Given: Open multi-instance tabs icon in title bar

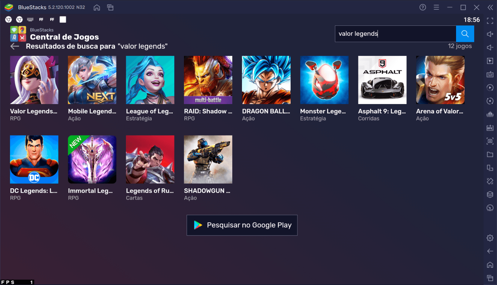Looking at the screenshot, I should pyautogui.click(x=110, y=7).
